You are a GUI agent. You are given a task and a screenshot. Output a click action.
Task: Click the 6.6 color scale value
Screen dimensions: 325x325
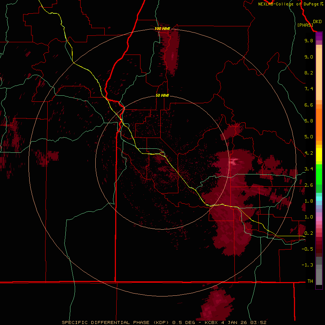point(309,105)
